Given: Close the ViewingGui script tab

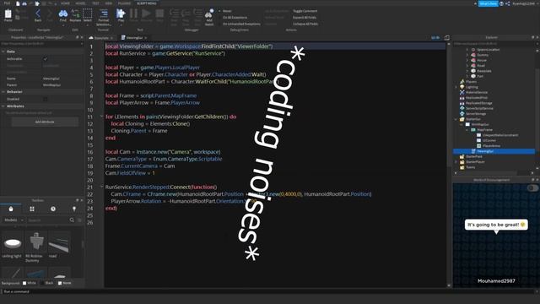Looking at the screenshot, I should [x=146, y=38].
